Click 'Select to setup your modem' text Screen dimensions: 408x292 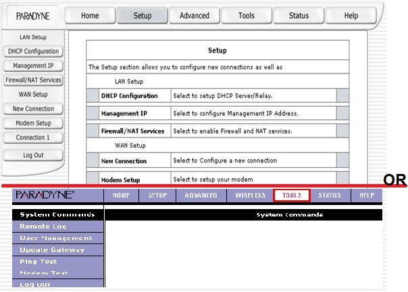213,179
